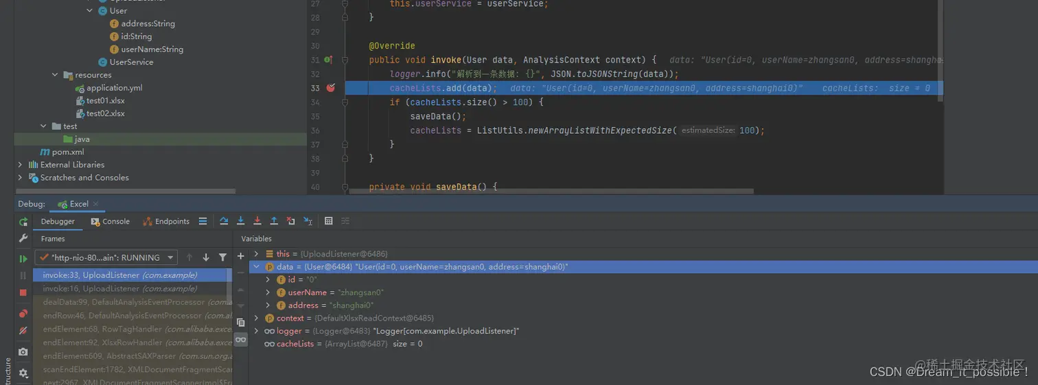
Task: Expand the 'context' variable node
Action: pos(257,318)
